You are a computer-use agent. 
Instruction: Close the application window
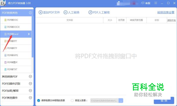pos(174,3)
